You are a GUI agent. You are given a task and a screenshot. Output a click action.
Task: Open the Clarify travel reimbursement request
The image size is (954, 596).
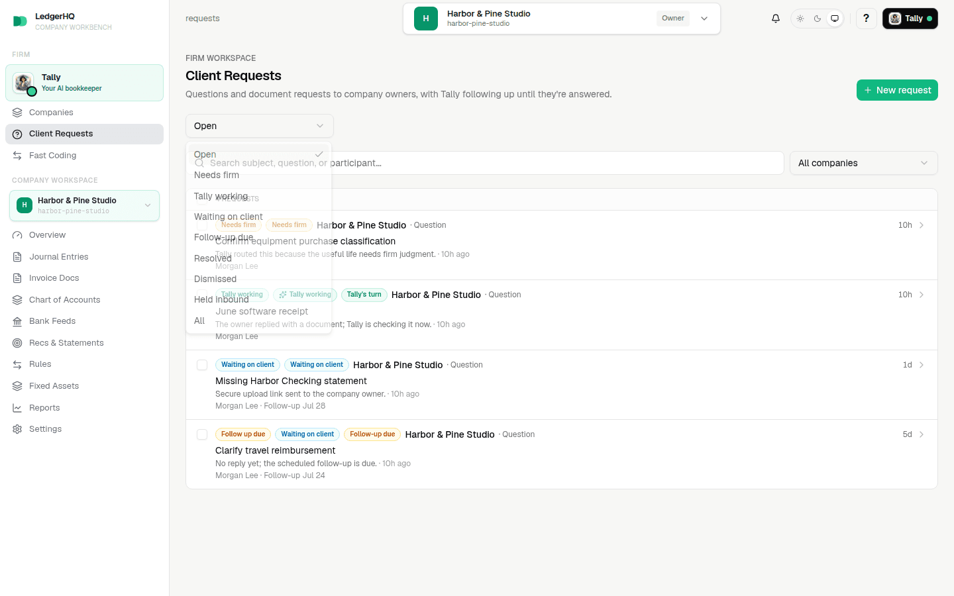pyautogui.click(x=562, y=454)
